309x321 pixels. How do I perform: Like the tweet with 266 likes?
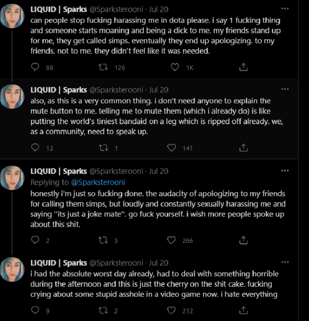171,240
